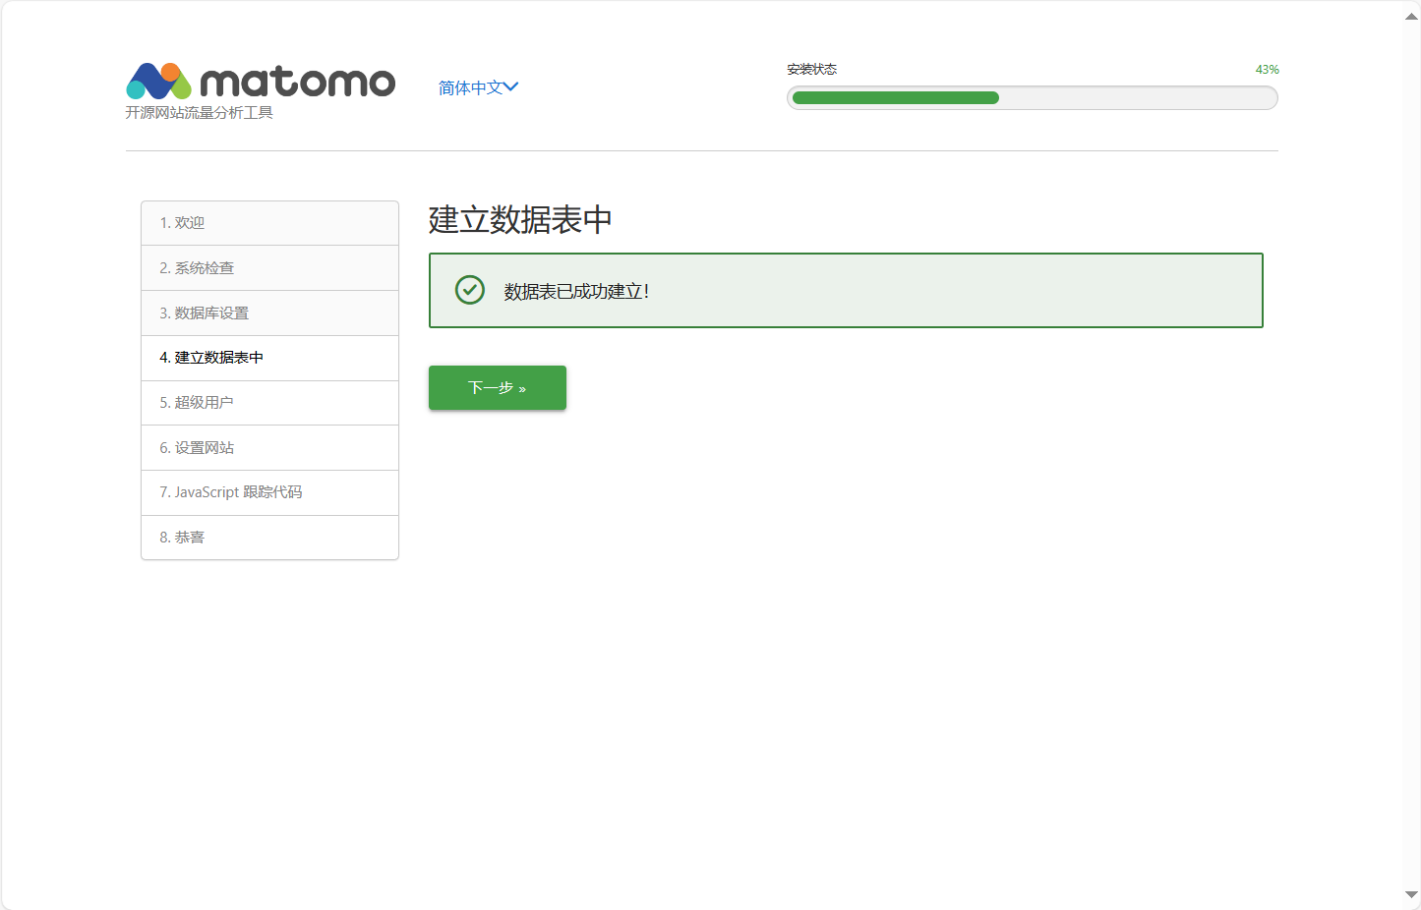The width and height of the screenshot is (1421, 910).
Task: Click the installation progress bar
Action: pyautogui.click(x=1033, y=97)
